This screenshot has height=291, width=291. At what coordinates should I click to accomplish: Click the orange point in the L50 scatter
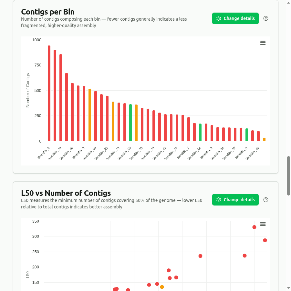(x=162, y=287)
